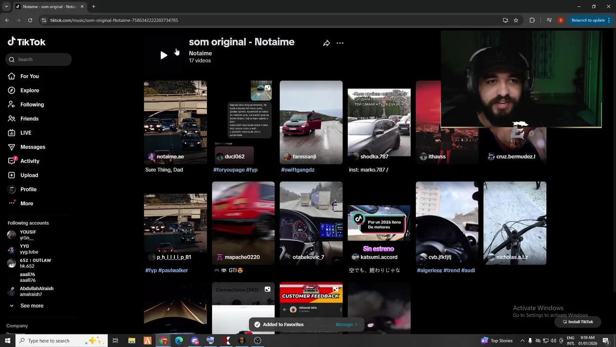Viewport: 616px width, 347px height.
Task: Open the Windows Start menu
Action: tap(7, 341)
